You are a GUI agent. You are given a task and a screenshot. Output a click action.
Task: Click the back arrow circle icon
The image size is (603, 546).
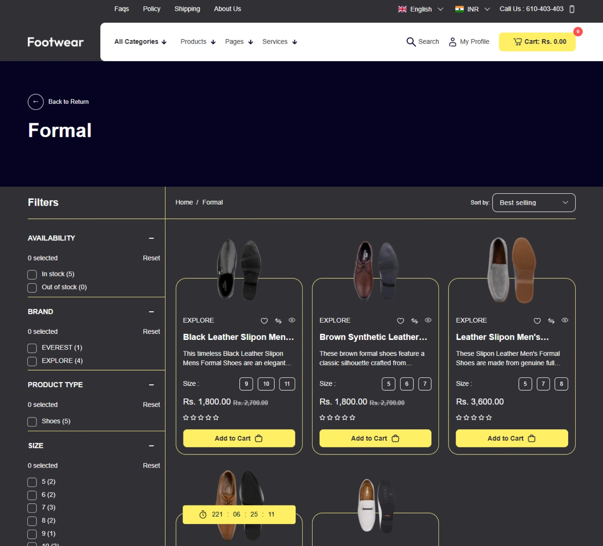pos(36,102)
